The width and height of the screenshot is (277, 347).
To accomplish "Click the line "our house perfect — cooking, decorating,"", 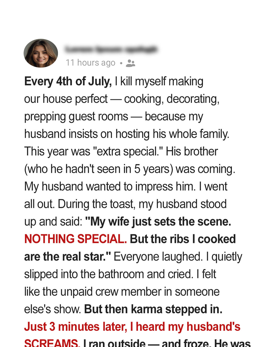I will 122,99.
